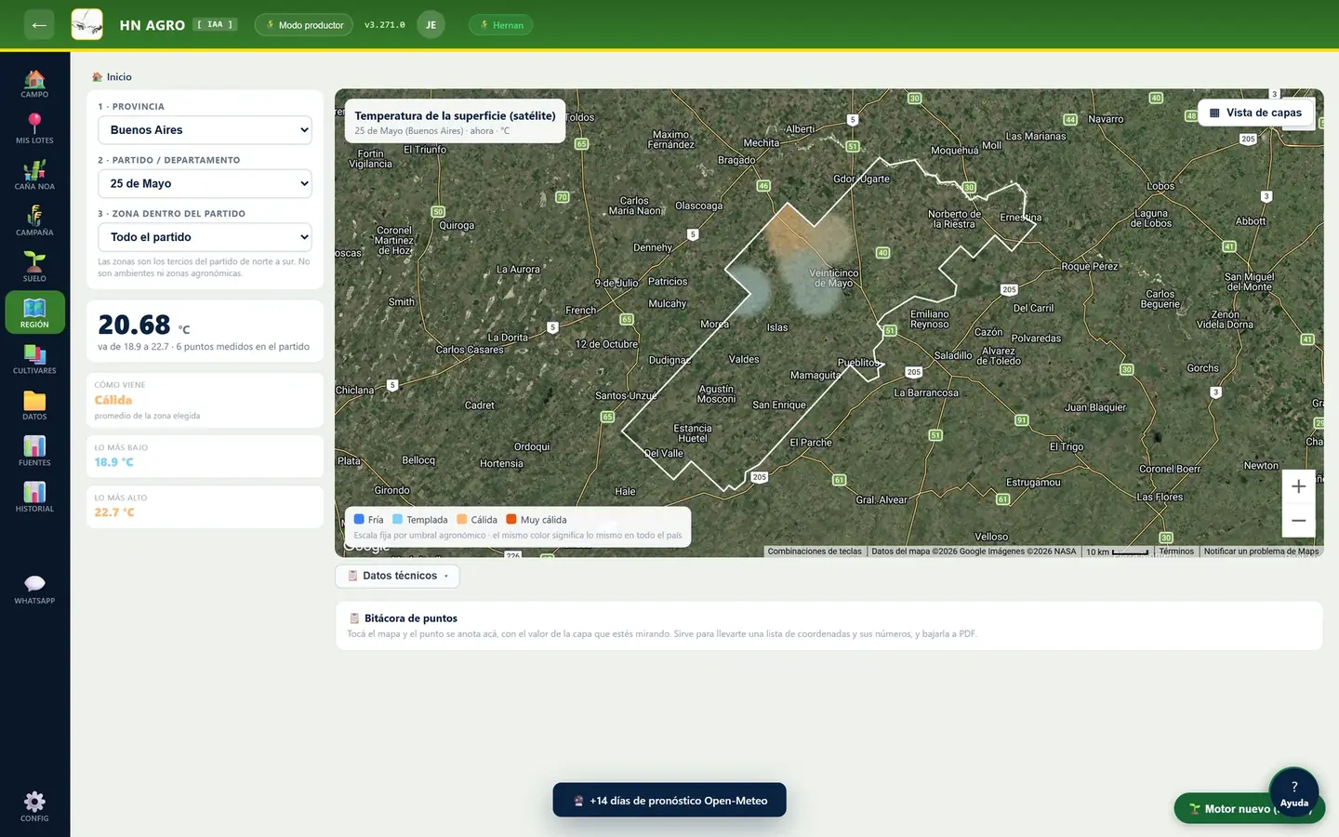Open the zone dropdown Todo el partido
The width and height of the screenshot is (1339, 837).
point(205,237)
